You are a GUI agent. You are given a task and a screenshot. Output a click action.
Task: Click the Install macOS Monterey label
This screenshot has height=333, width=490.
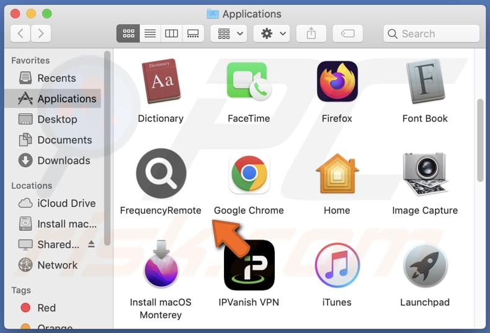pos(161,309)
